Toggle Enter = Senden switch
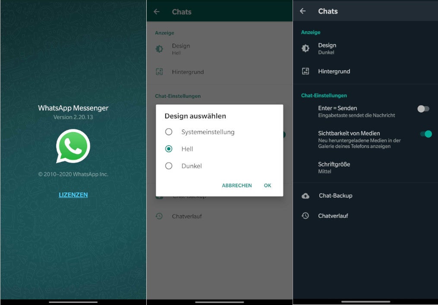Screen dimensions: 438x305 click(x=423, y=109)
